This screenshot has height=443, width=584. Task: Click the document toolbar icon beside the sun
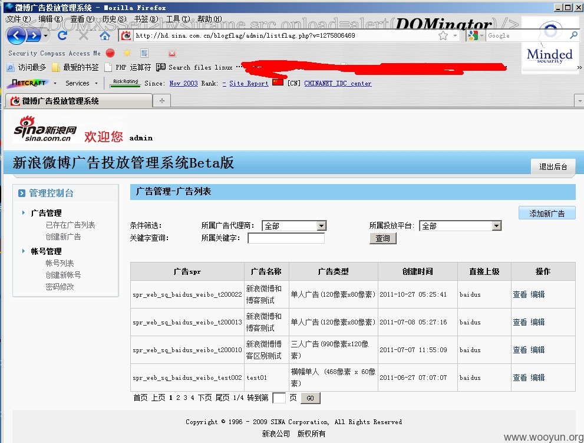click(144, 53)
